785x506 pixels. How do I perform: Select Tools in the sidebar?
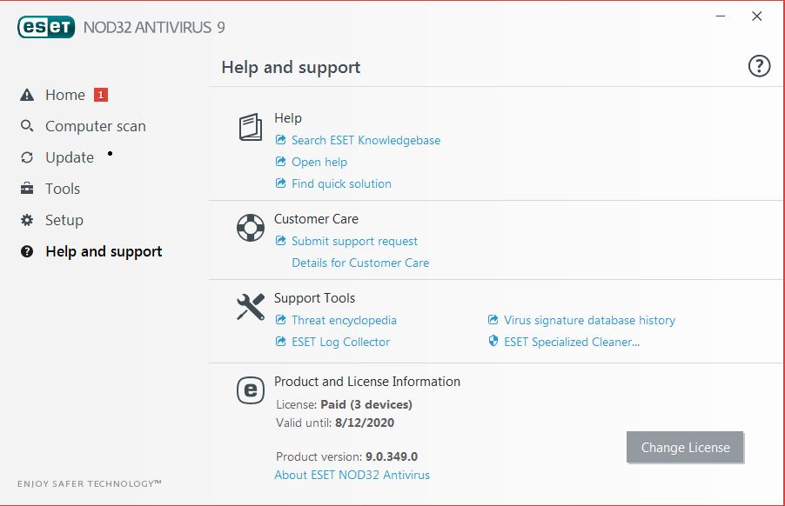tap(63, 189)
